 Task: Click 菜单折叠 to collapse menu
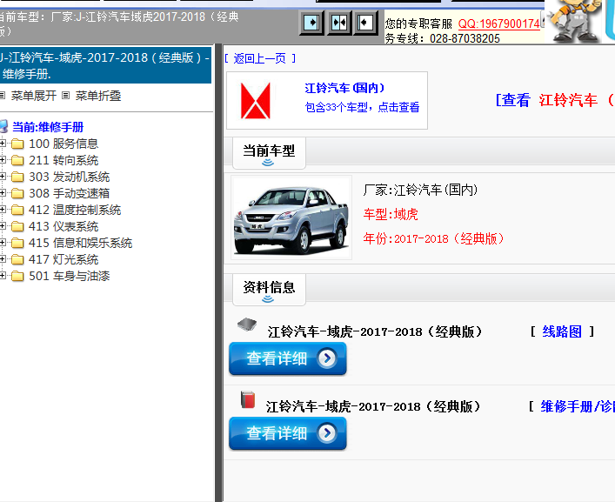click(98, 96)
